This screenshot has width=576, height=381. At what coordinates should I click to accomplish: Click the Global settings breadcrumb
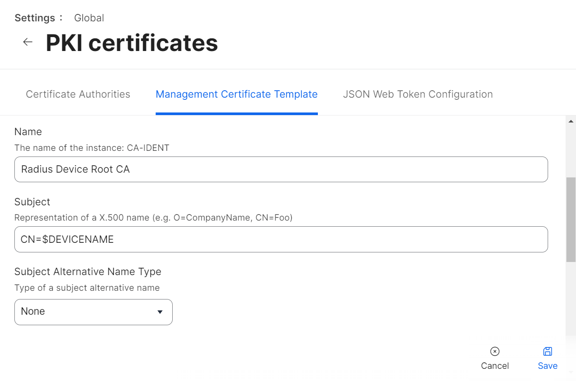click(x=89, y=18)
